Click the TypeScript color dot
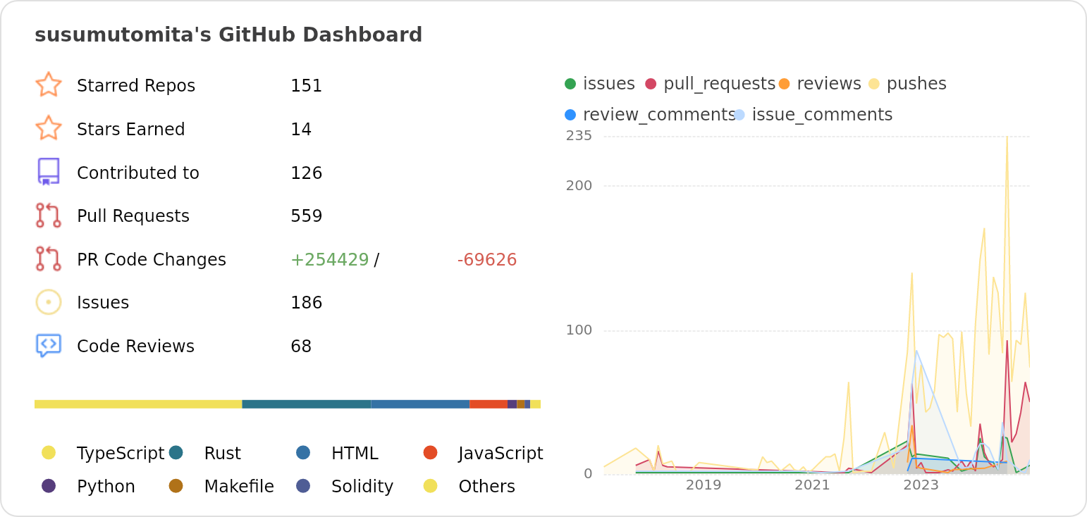Image resolution: width=1087 pixels, height=517 pixels. point(49,452)
